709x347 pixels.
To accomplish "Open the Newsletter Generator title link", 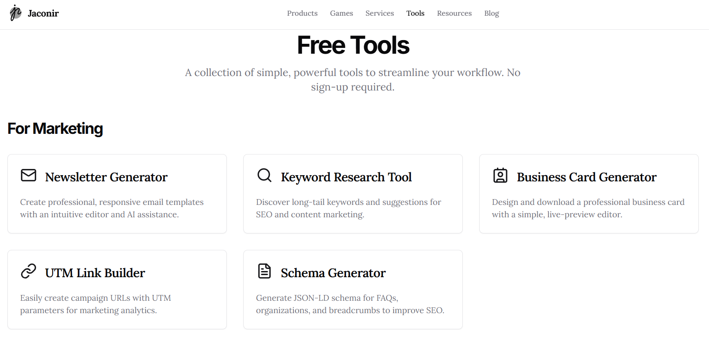I will coord(106,177).
